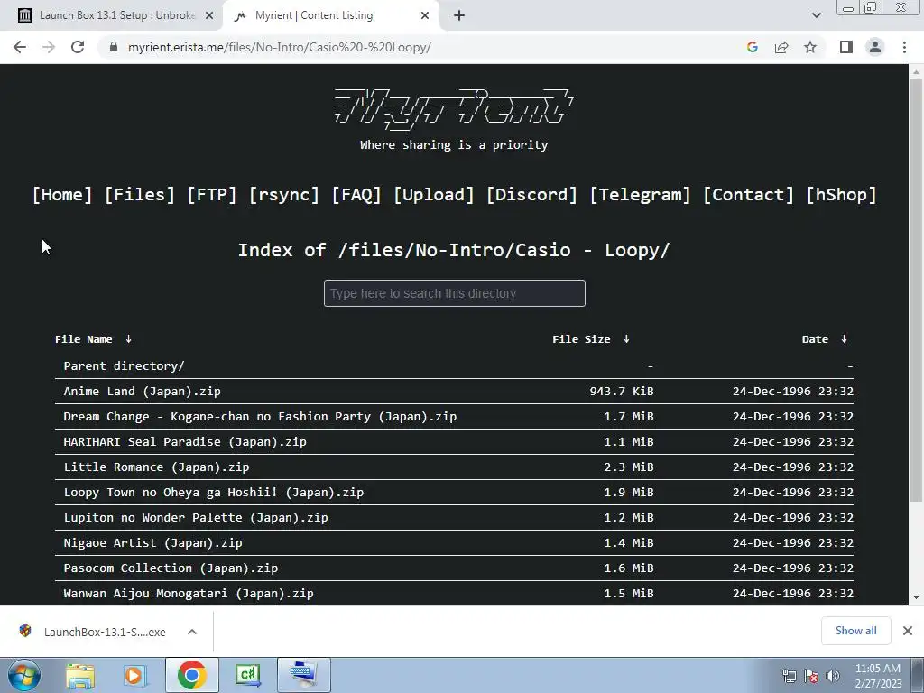Open the [rsync] navigation link

(284, 195)
